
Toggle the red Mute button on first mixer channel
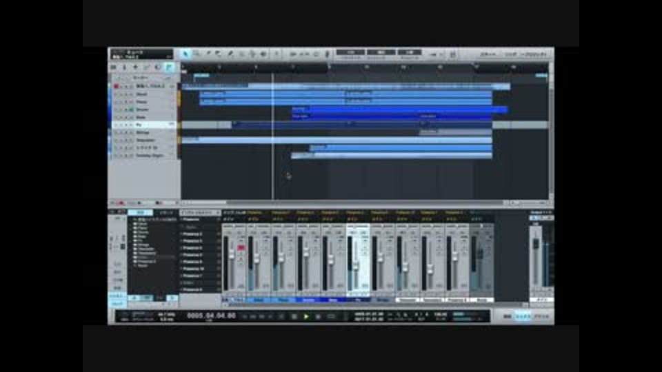(x=241, y=247)
